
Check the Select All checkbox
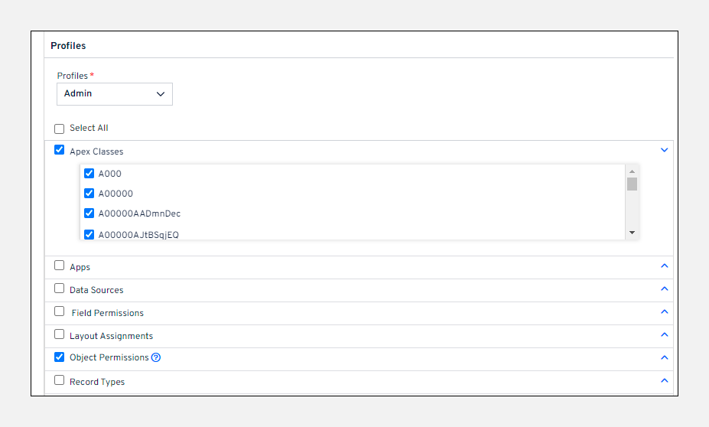point(60,129)
